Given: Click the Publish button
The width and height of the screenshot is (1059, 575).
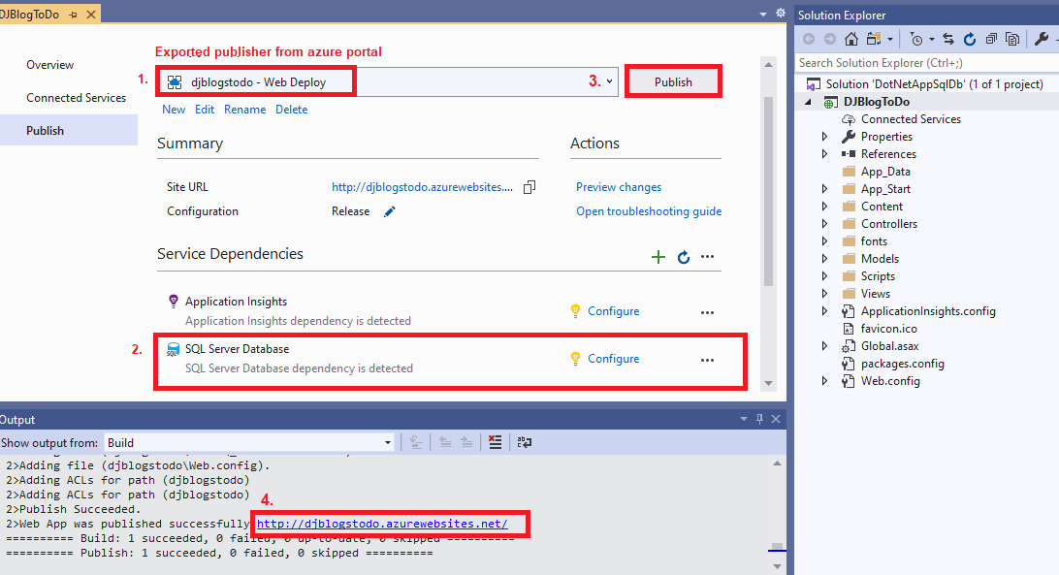Looking at the screenshot, I should [x=673, y=81].
